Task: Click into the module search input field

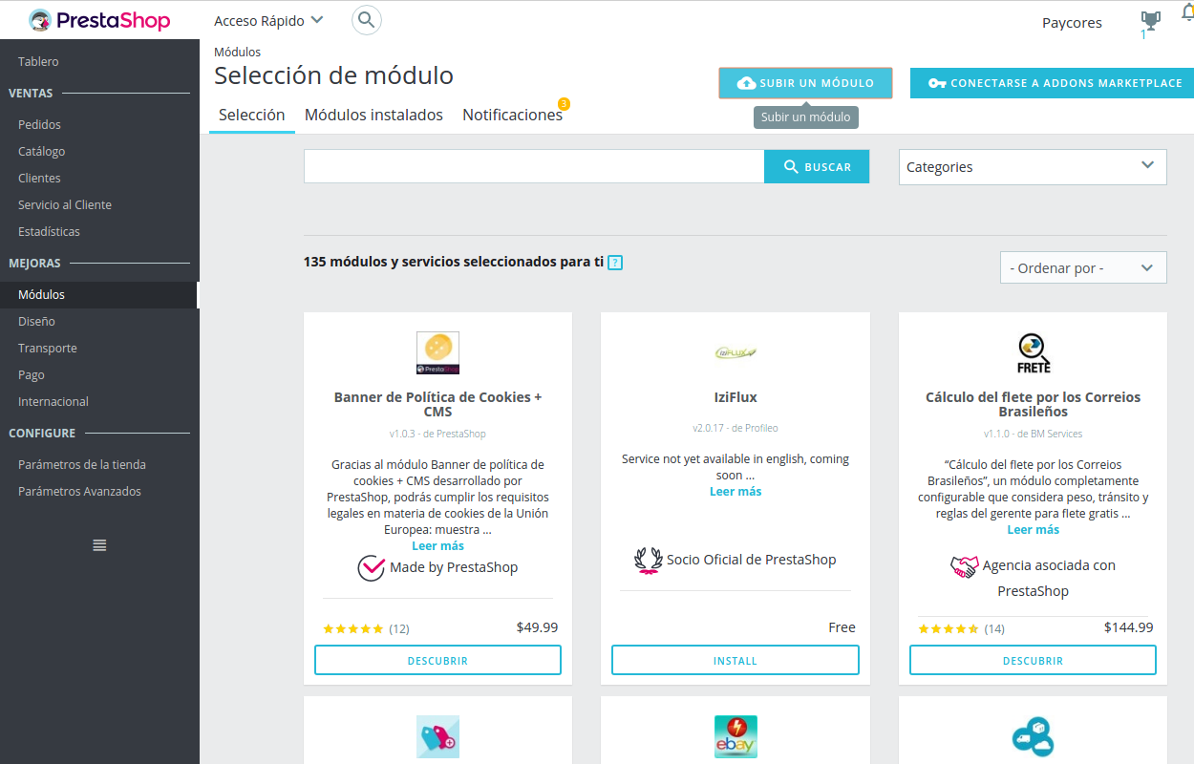Action: pos(534,166)
